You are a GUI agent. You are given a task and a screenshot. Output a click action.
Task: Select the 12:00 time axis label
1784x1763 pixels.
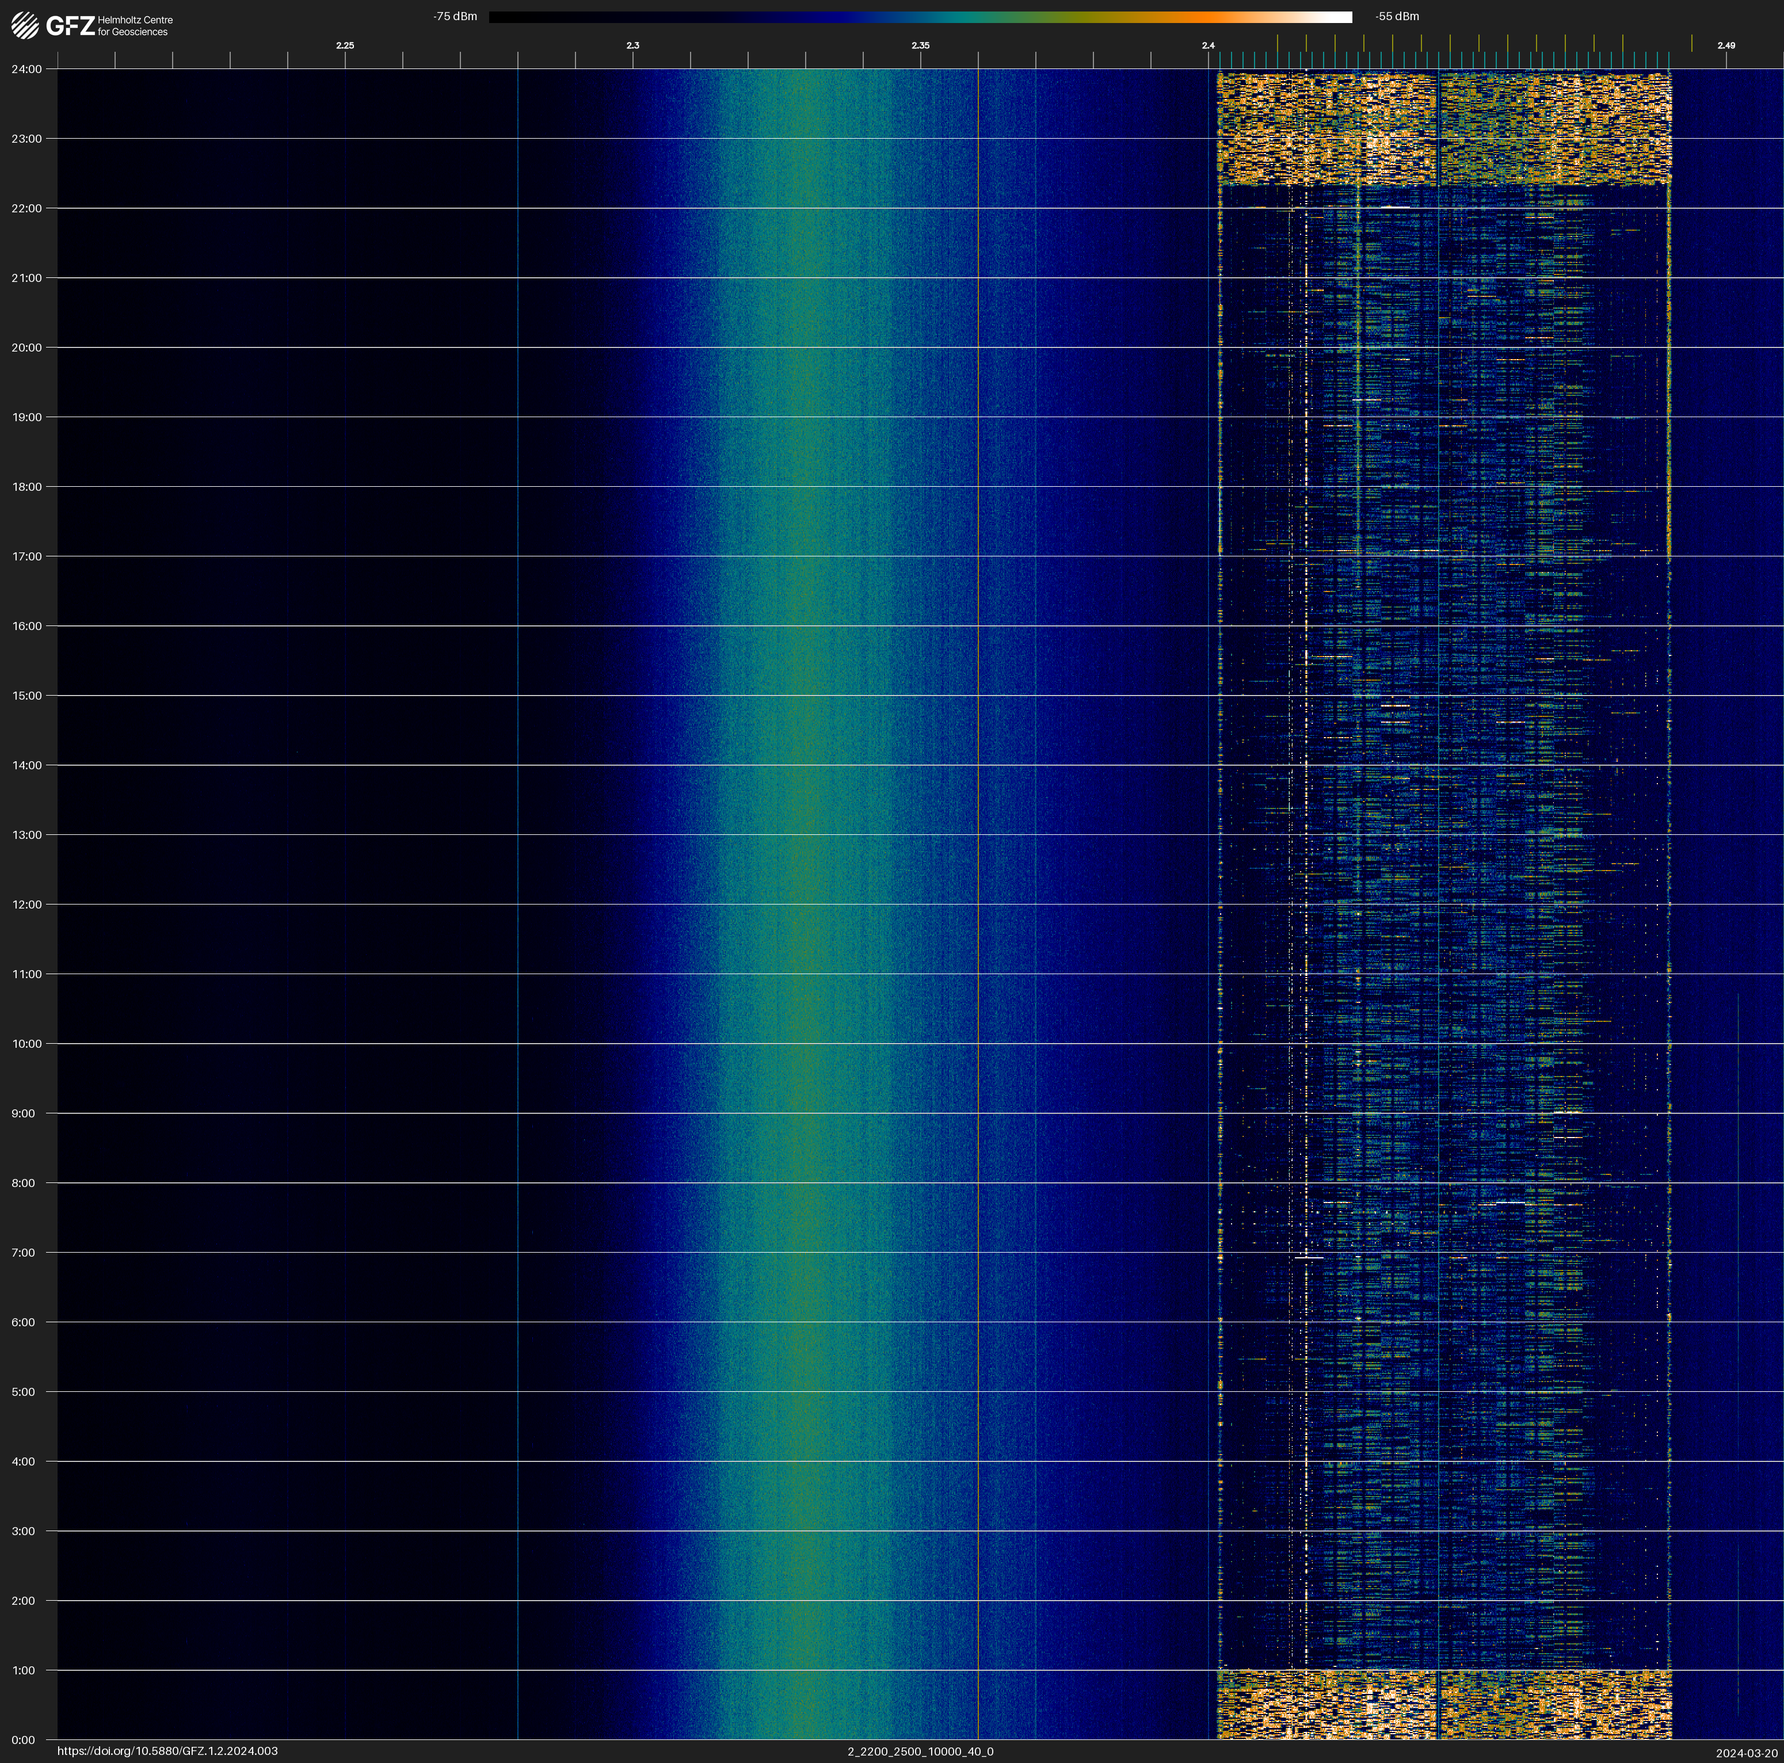pos(27,905)
